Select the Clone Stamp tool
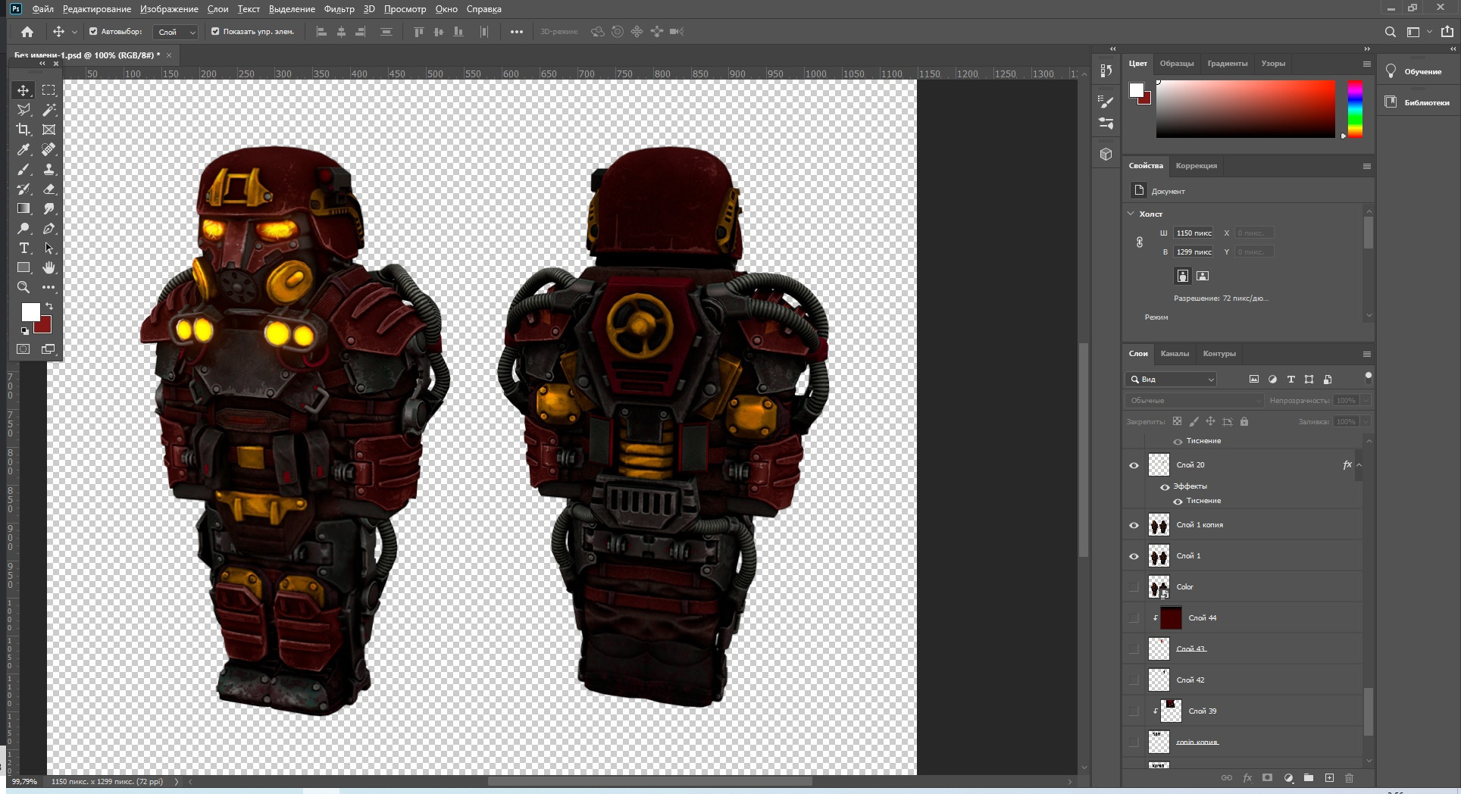The height and width of the screenshot is (794, 1461). pos(49,169)
